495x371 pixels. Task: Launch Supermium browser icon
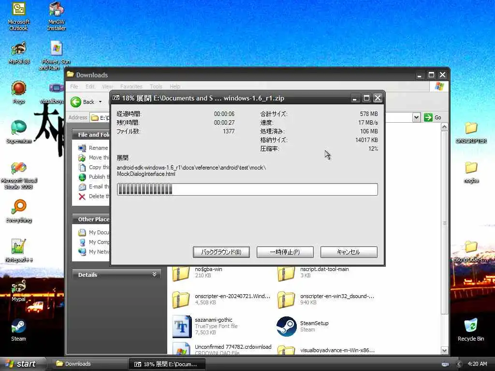pos(19,132)
